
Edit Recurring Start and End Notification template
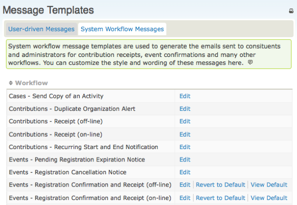[x=185, y=147]
